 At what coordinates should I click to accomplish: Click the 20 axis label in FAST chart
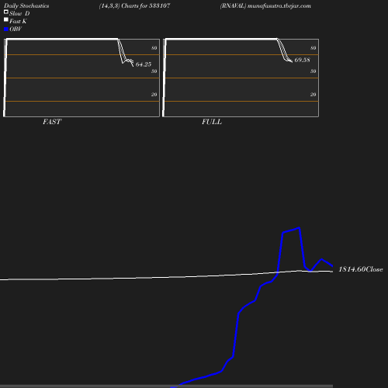coord(154,95)
